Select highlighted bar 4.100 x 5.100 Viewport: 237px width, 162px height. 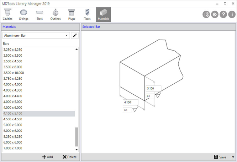click(x=39, y=114)
